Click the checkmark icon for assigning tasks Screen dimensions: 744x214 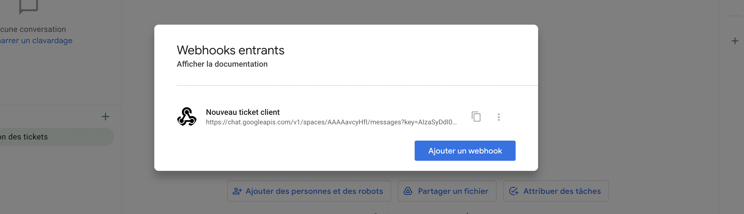(x=513, y=191)
